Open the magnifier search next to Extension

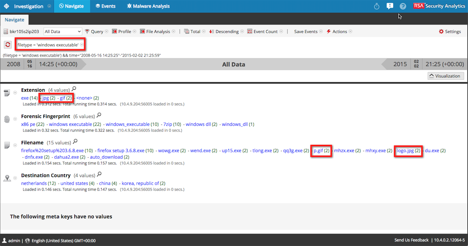(x=73, y=89)
